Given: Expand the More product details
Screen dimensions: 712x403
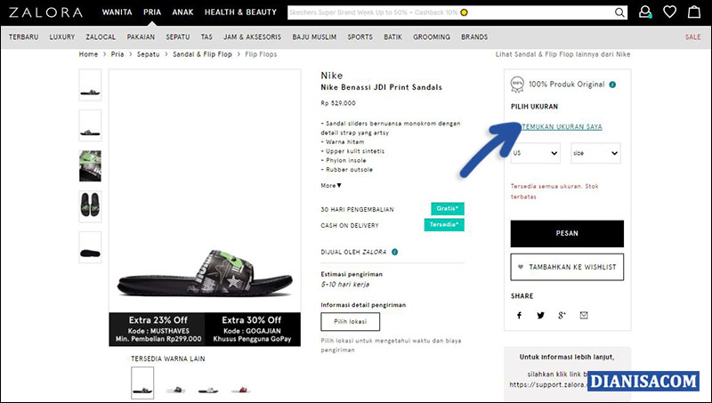Looking at the screenshot, I should pyautogui.click(x=331, y=185).
